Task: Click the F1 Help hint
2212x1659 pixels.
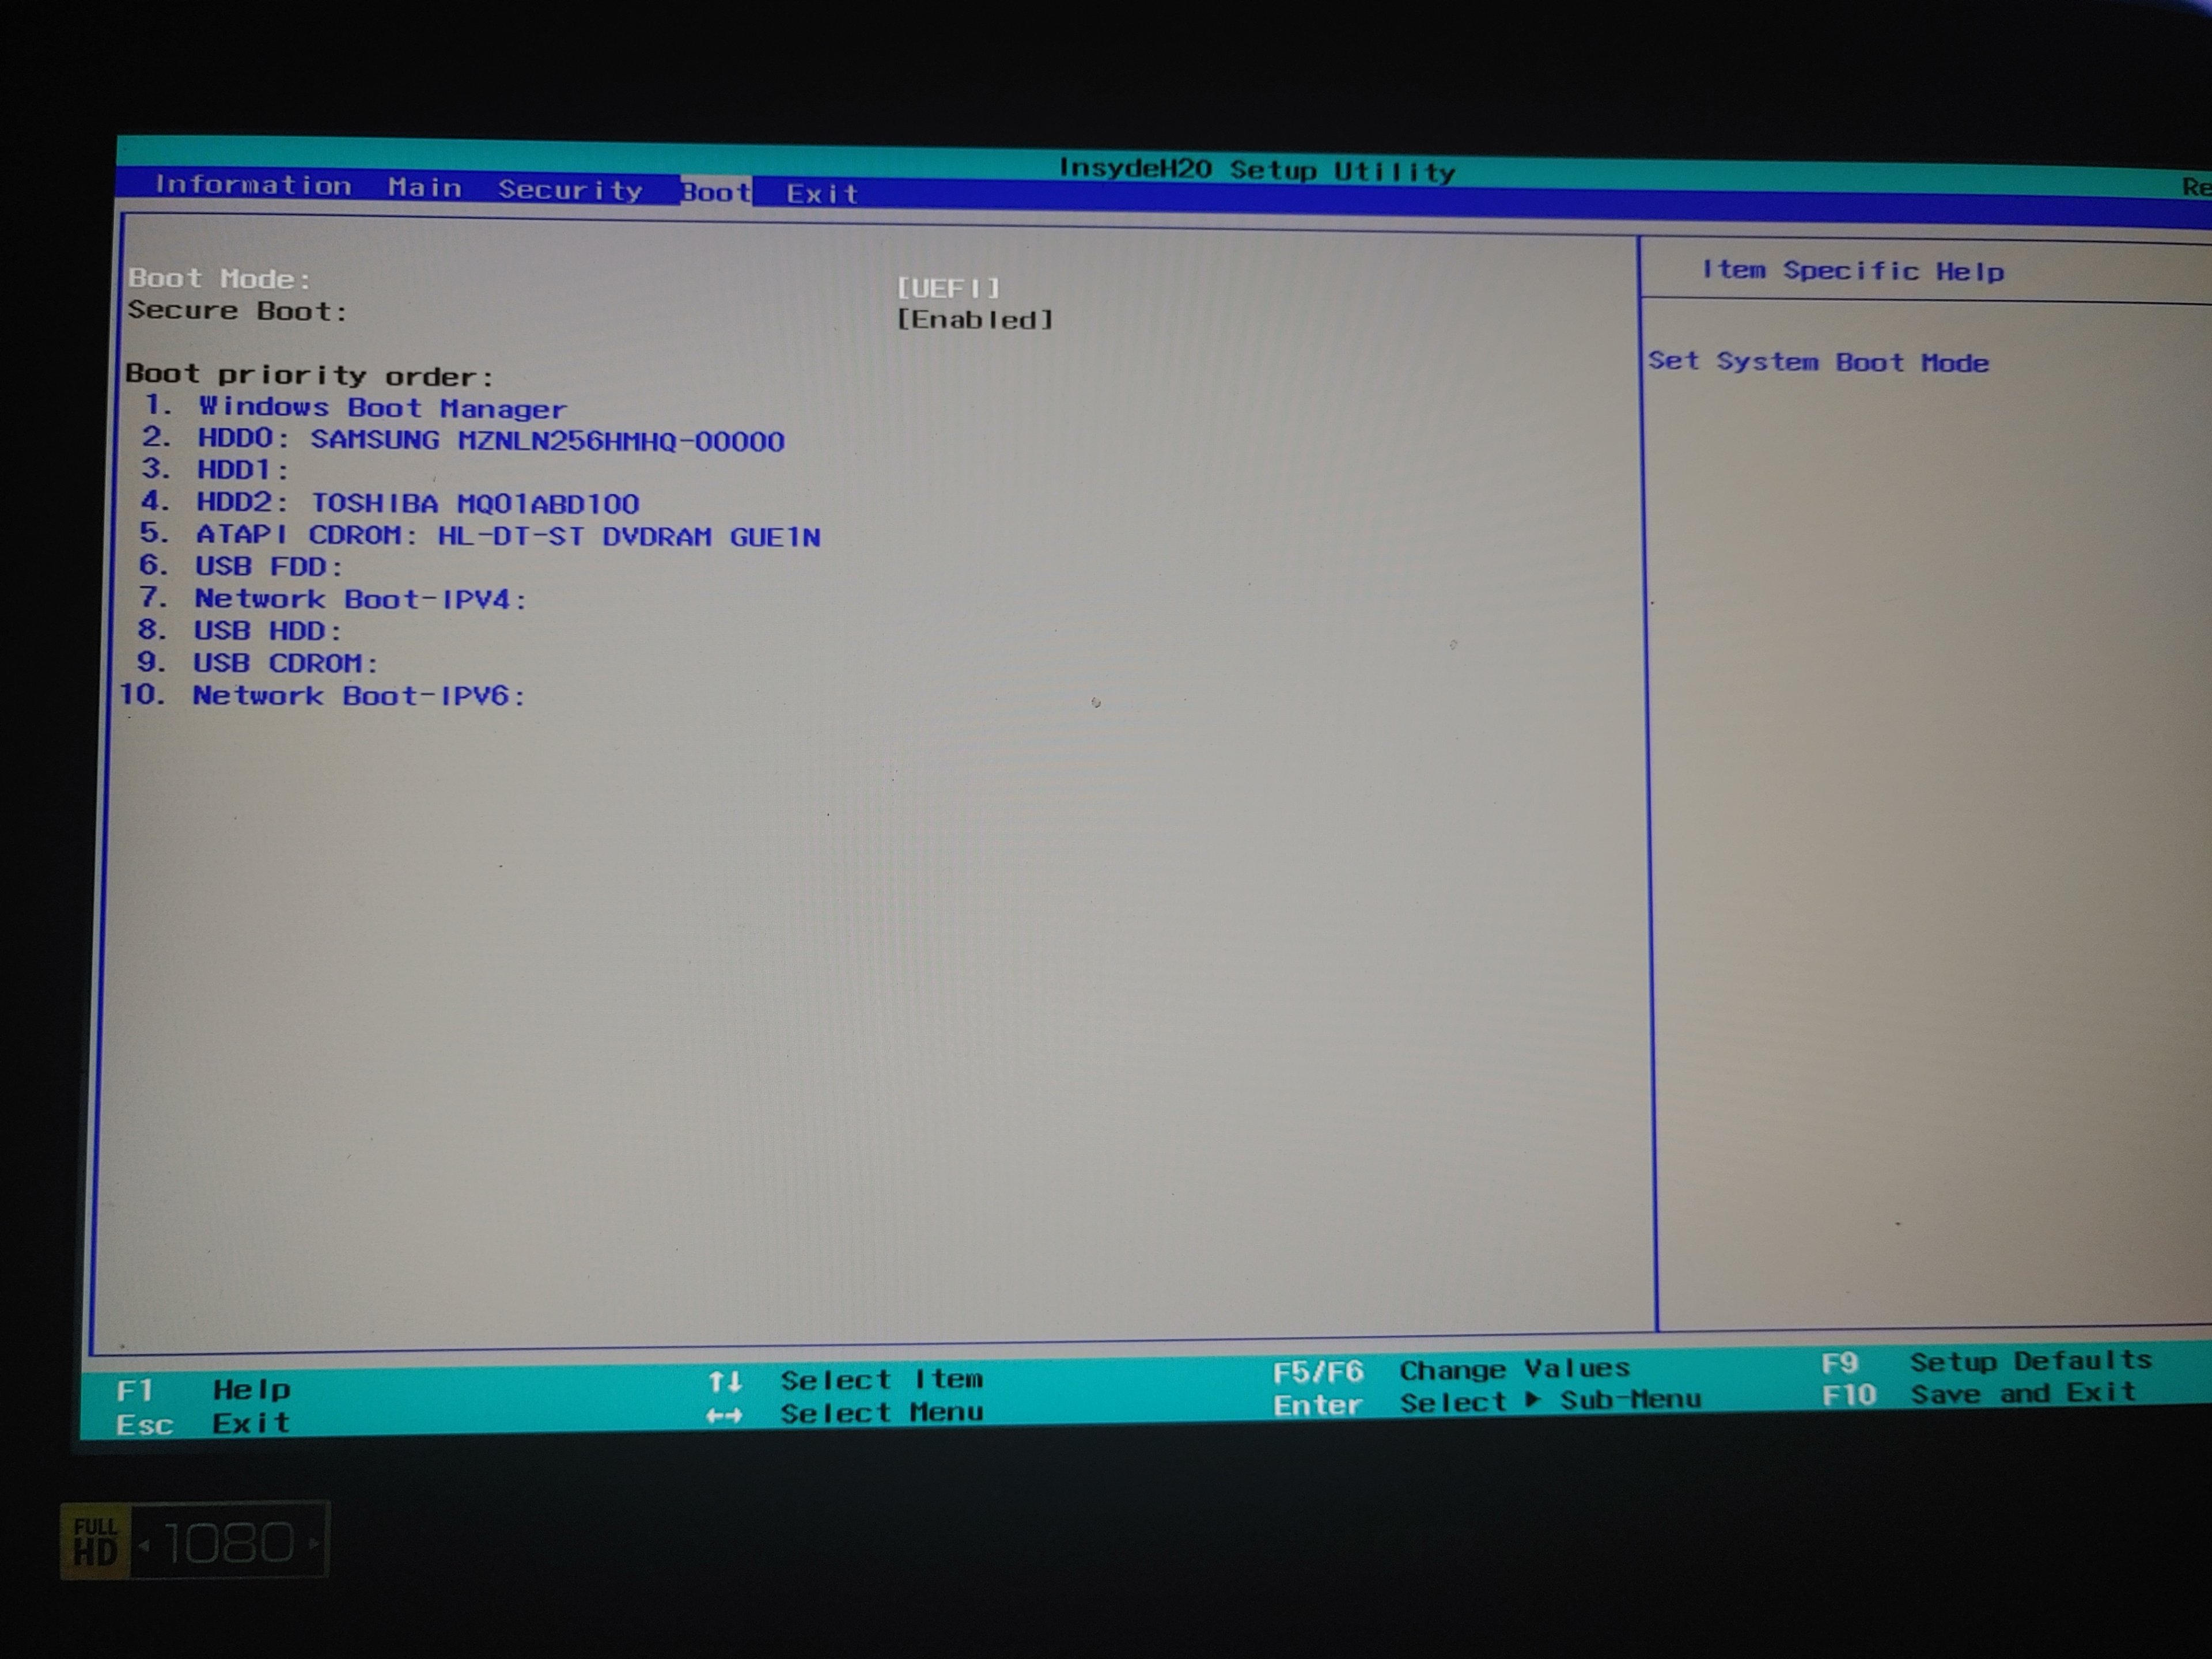Action: tap(203, 1390)
